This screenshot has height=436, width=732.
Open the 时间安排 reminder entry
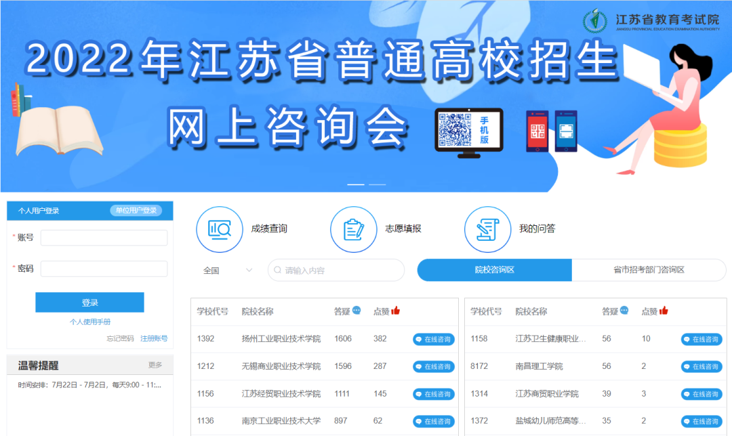89,385
